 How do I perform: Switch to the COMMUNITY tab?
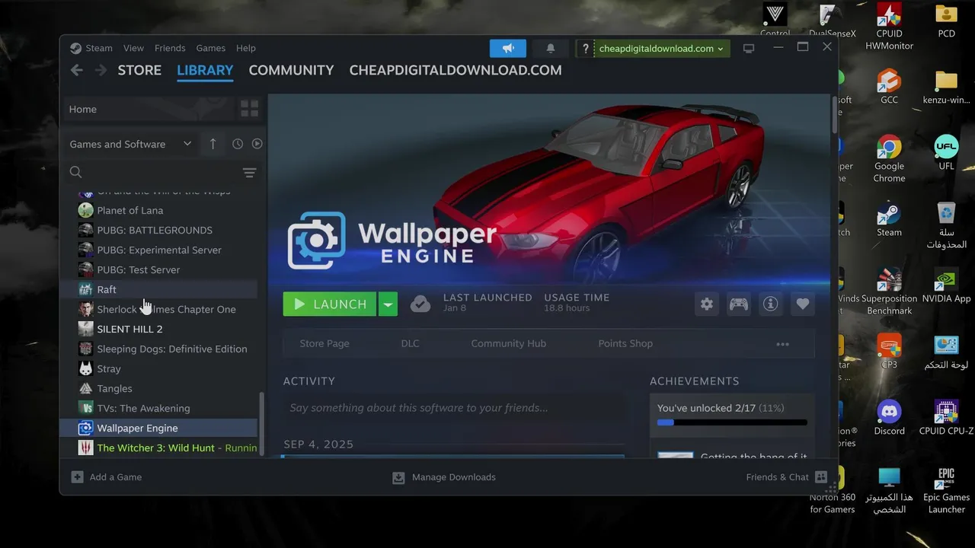coord(291,70)
